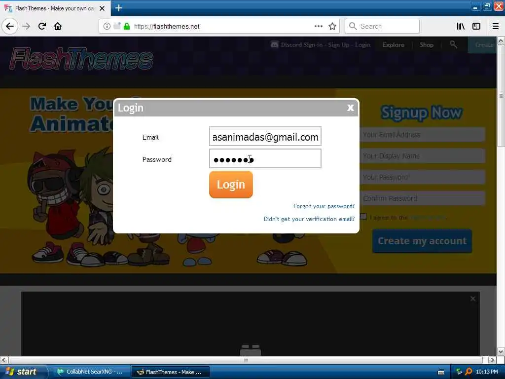Click the site search magnifier icon

453,44
